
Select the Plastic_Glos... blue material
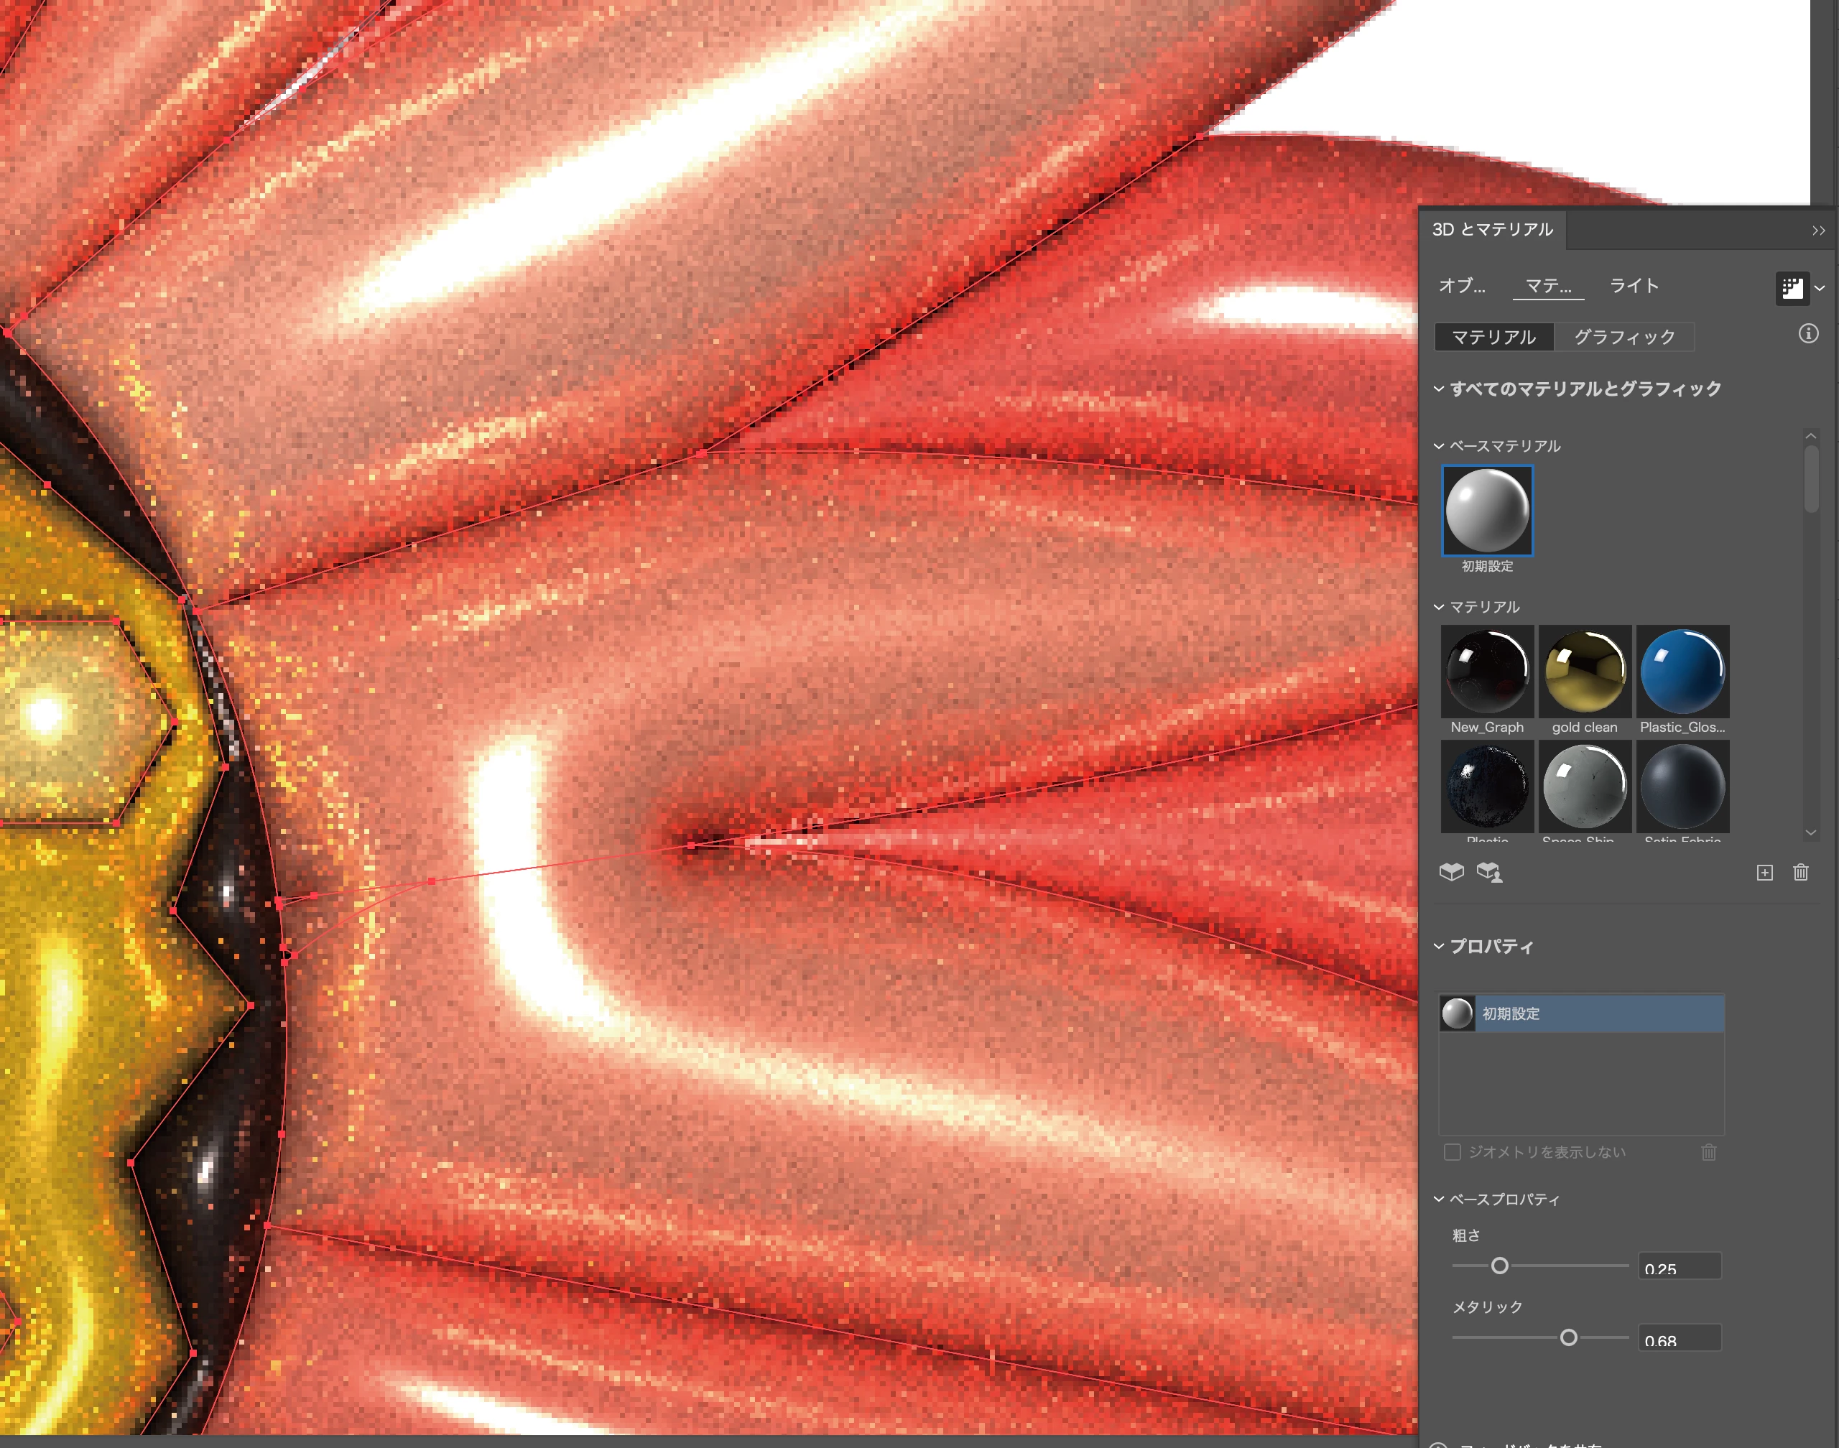[x=1682, y=672]
